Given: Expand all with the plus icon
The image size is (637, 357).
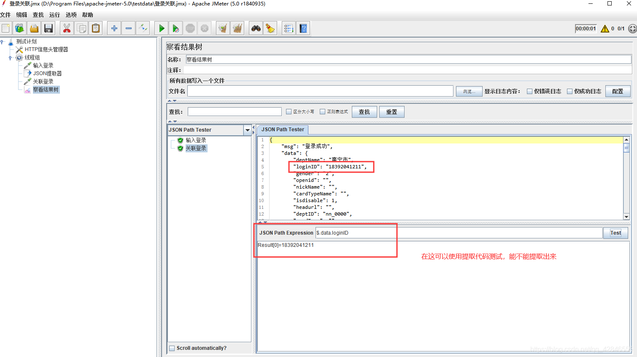Looking at the screenshot, I should coord(114,28).
